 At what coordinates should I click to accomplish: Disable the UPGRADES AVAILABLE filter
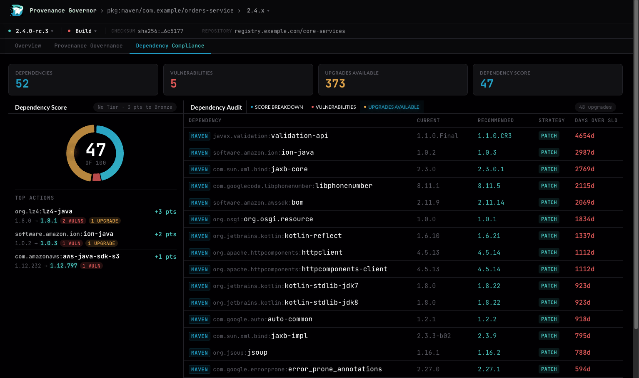pyautogui.click(x=392, y=107)
